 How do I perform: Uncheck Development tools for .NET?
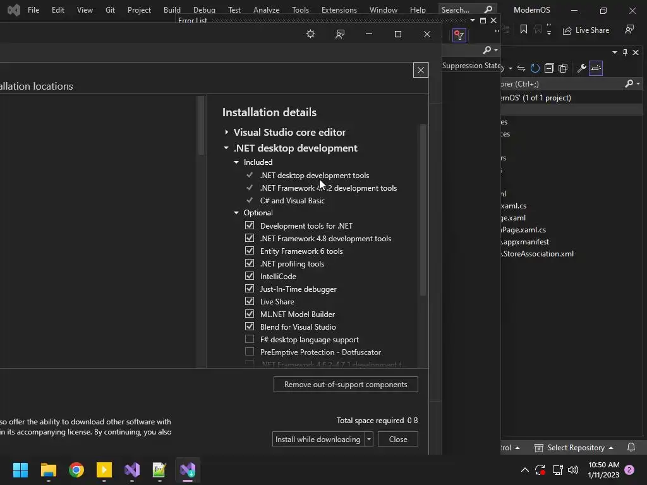249,225
